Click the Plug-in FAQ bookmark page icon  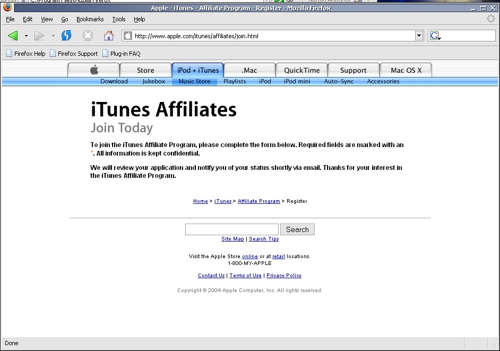point(105,53)
